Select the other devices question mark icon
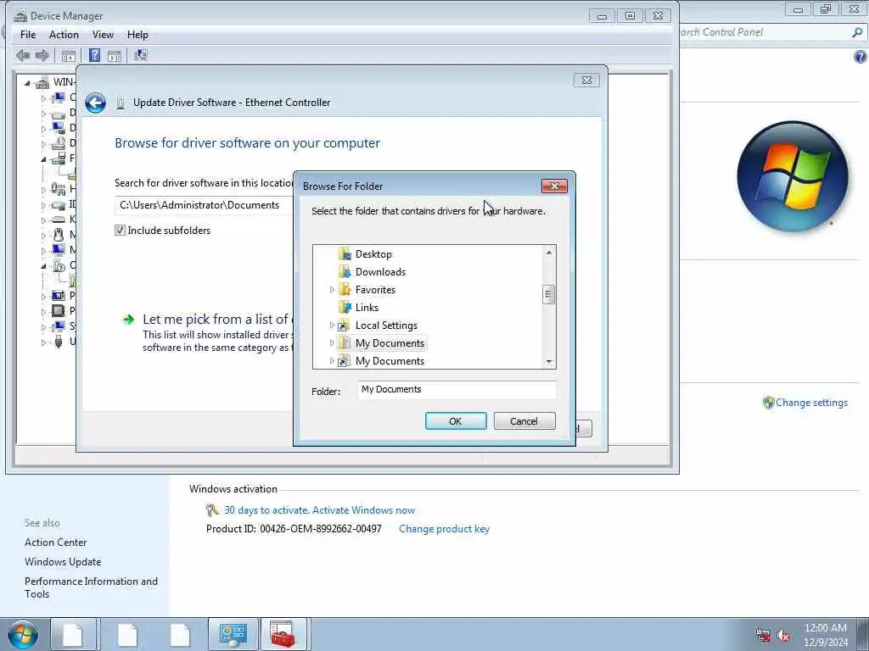This screenshot has width=869, height=651. tap(59, 265)
